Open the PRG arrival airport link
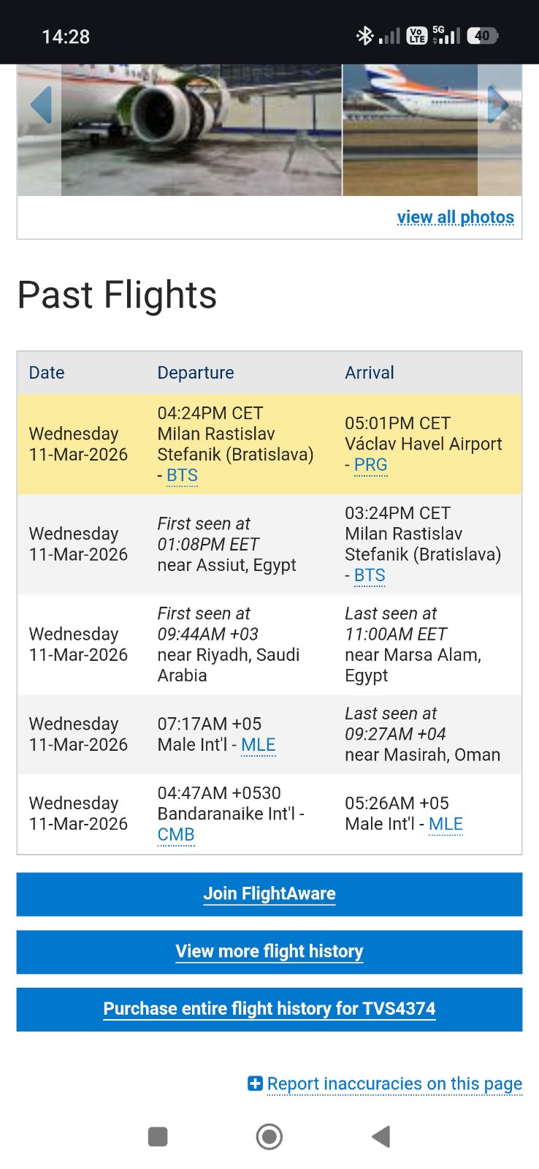Viewport: 539px width, 1169px height. coord(370,465)
